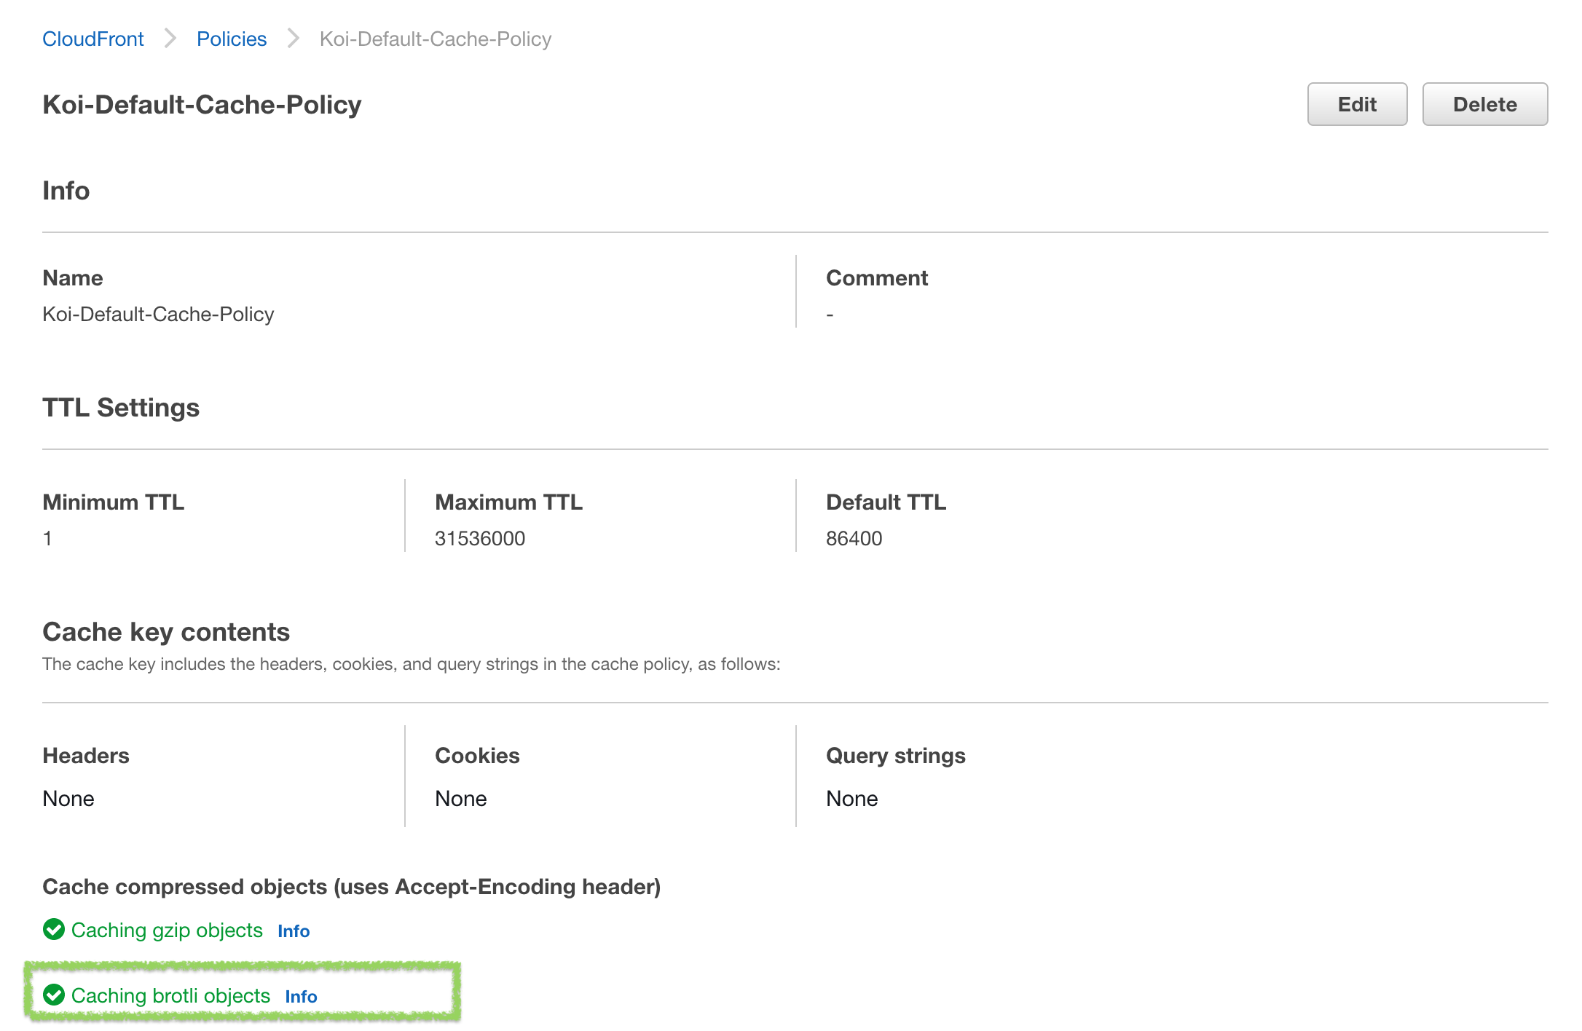This screenshot has width=1582, height=1031.
Task: Select the Koi-Default-Cache-Policy breadcrumb text
Action: point(436,39)
